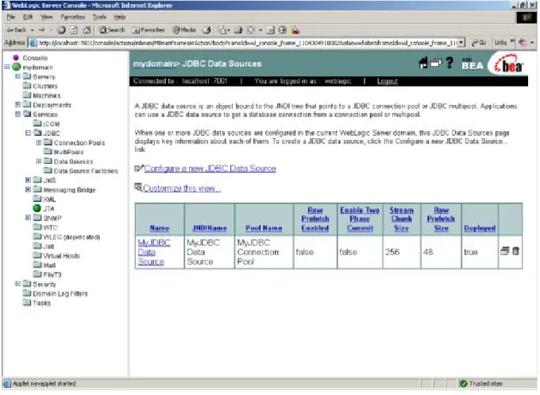
Task: Expand the JMS node
Action: [x=29, y=180]
